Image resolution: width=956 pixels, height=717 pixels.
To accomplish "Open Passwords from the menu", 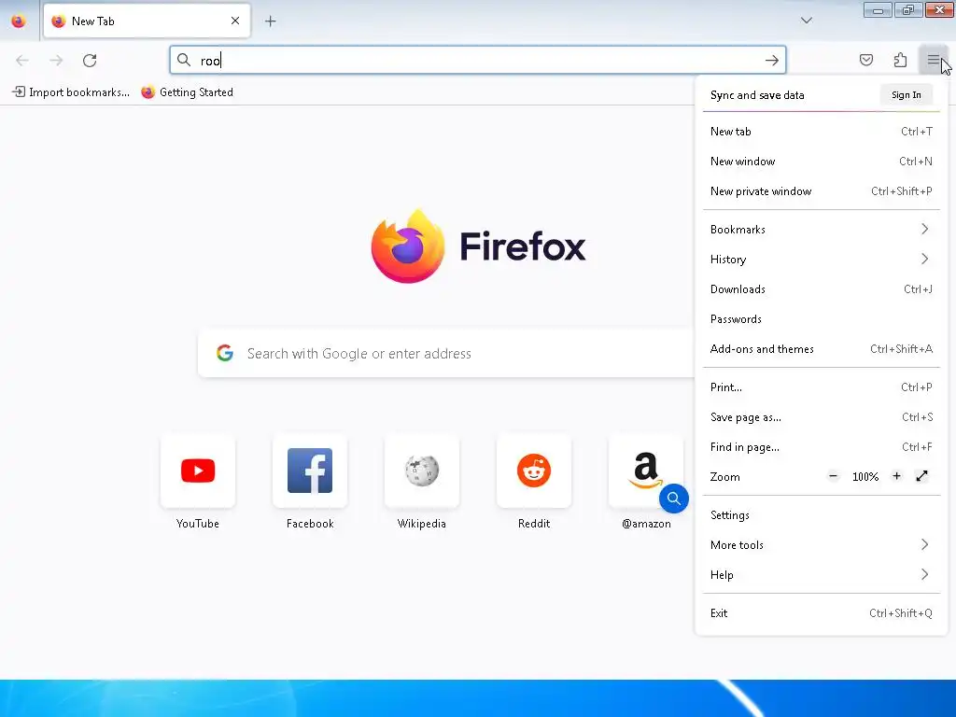I will tap(822, 319).
